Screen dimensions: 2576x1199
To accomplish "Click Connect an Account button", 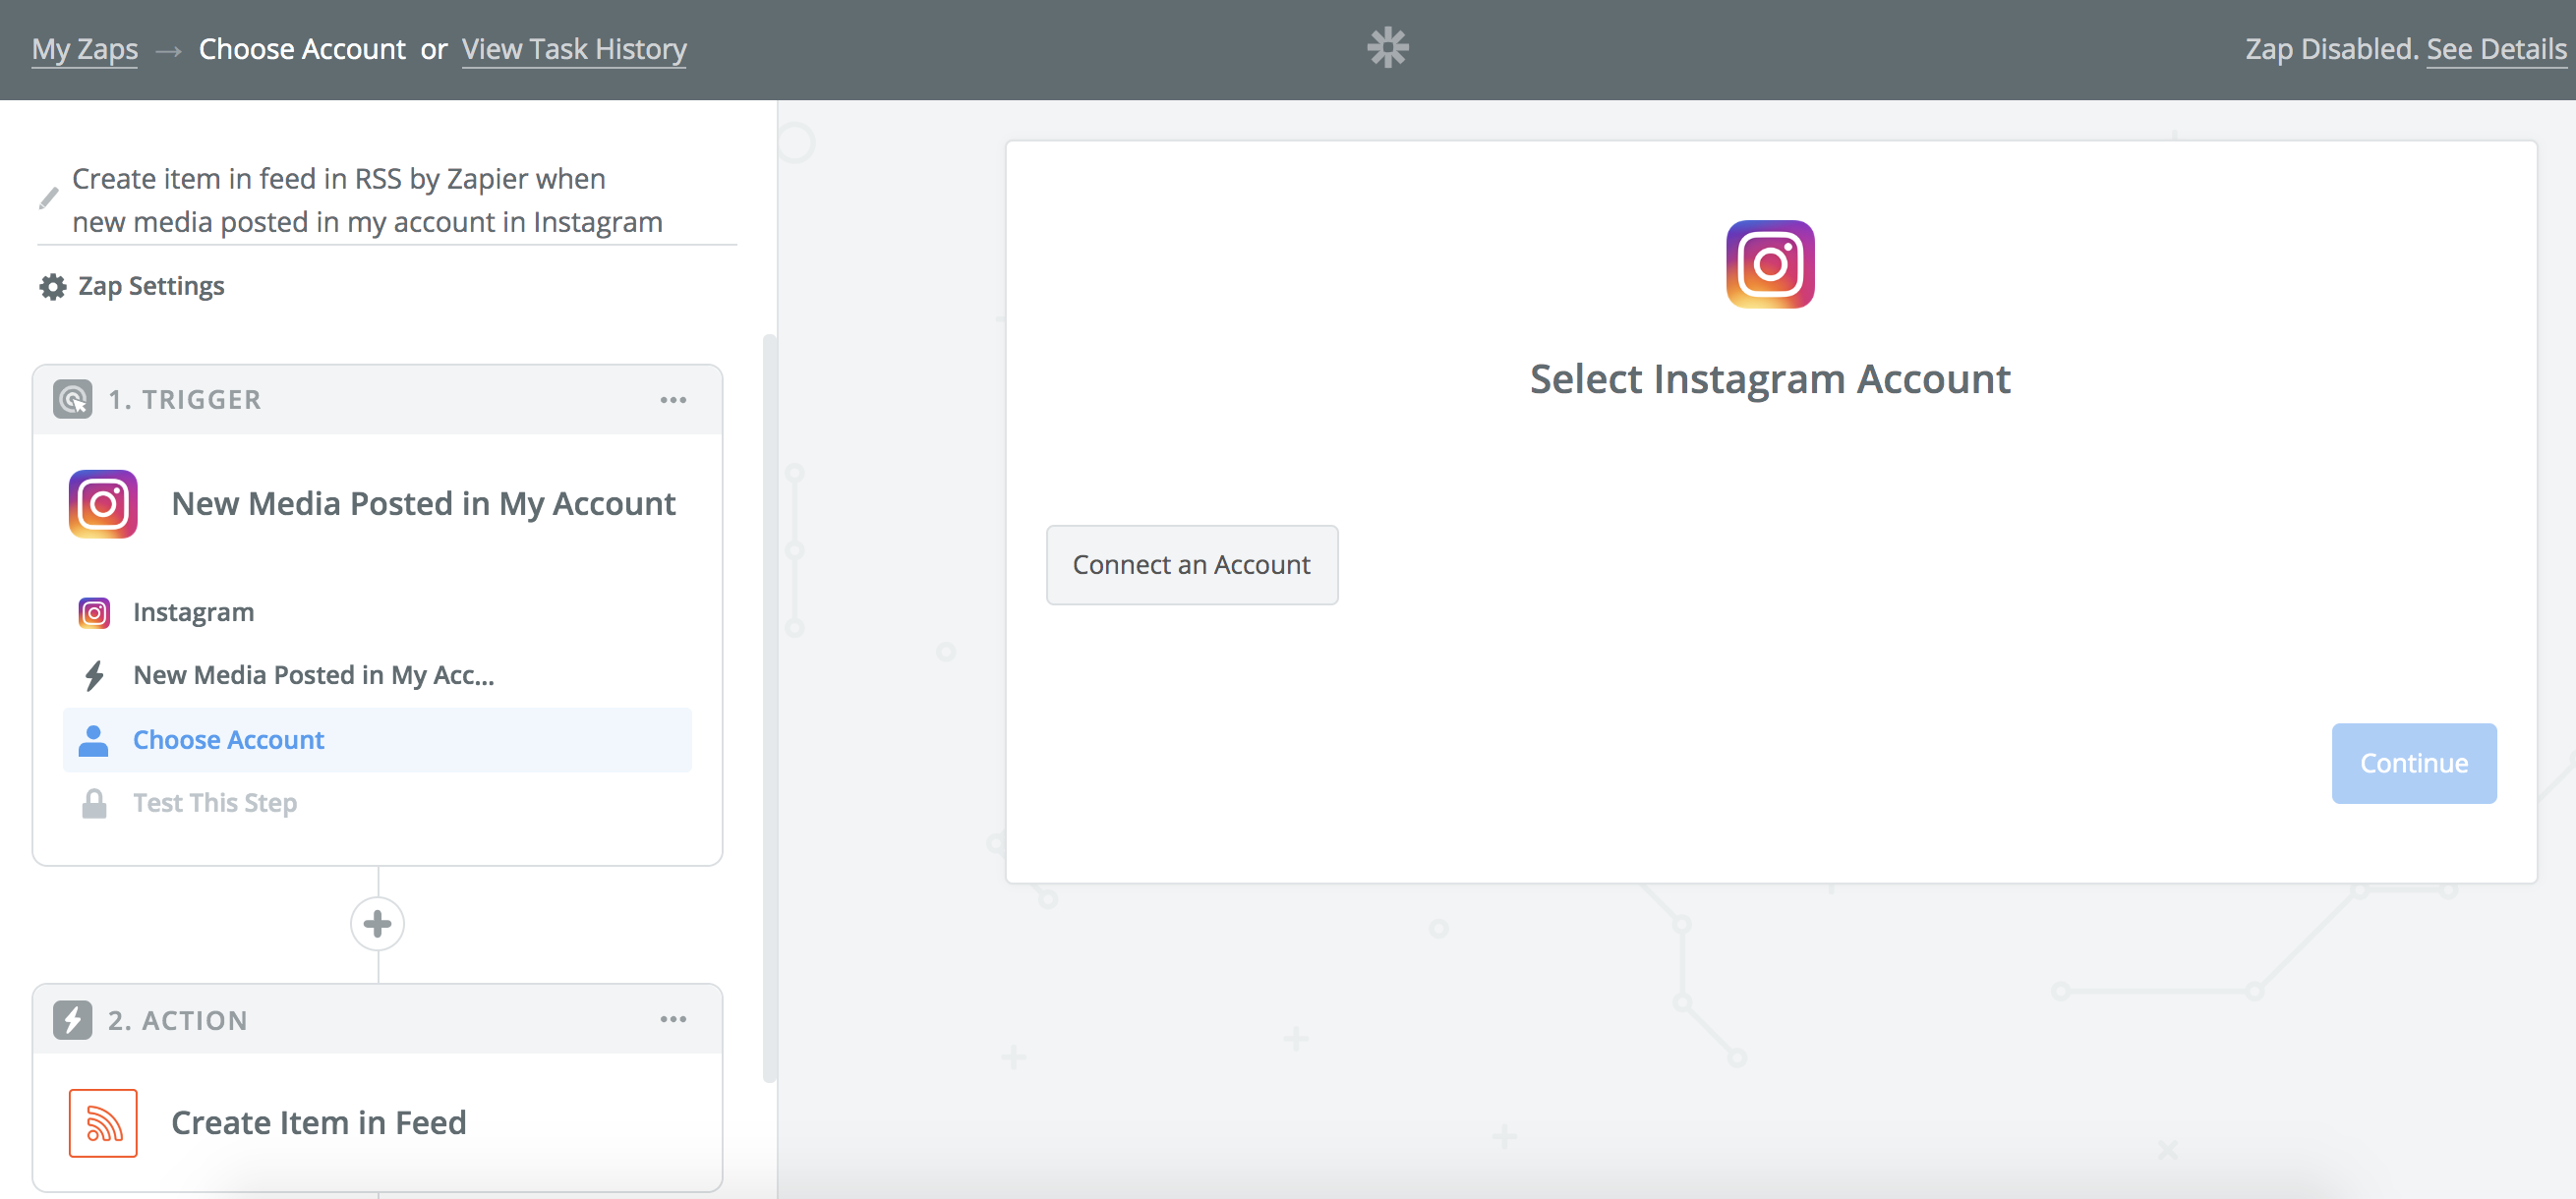I will (x=1191, y=565).
